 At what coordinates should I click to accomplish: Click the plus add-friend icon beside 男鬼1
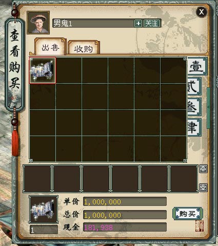pos(138,23)
